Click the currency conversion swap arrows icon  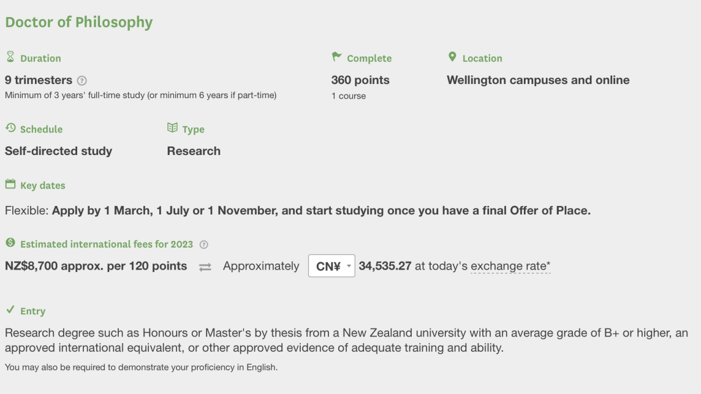click(205, 267)
